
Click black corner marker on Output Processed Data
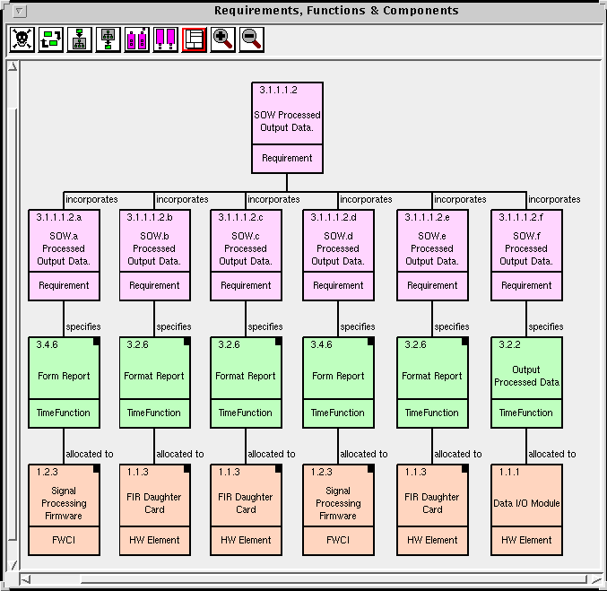557,342
